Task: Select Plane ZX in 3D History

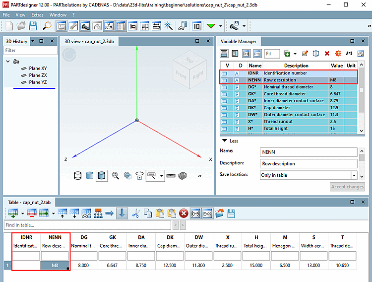Action: click(38, 75)
